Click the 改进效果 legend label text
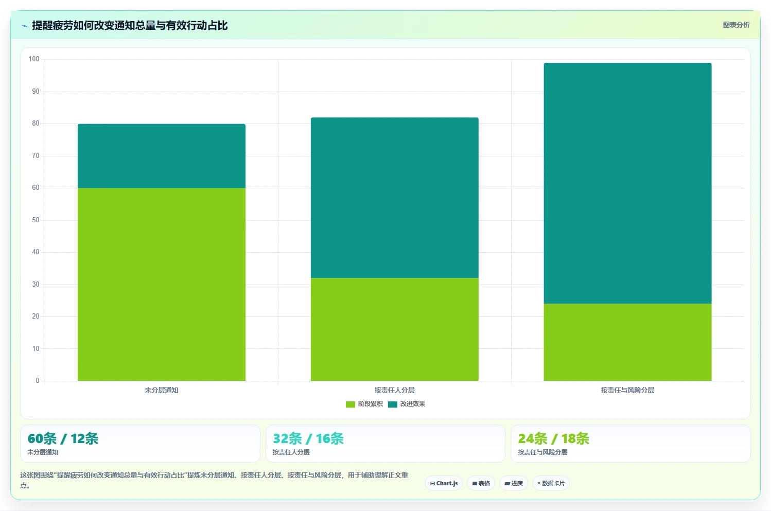The image size is (771, 511). click(413, 404)
